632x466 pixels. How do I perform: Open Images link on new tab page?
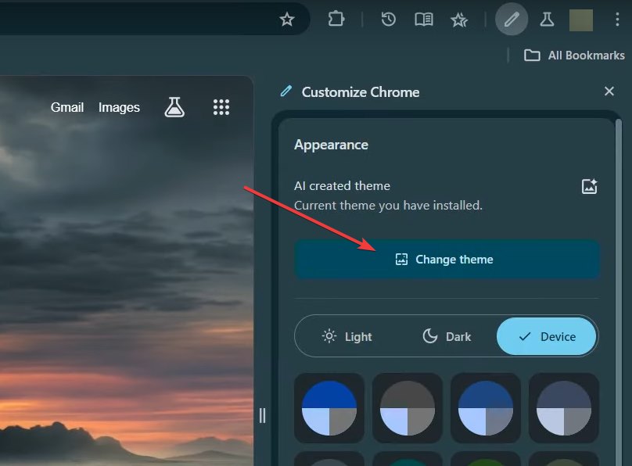(119, 108)
